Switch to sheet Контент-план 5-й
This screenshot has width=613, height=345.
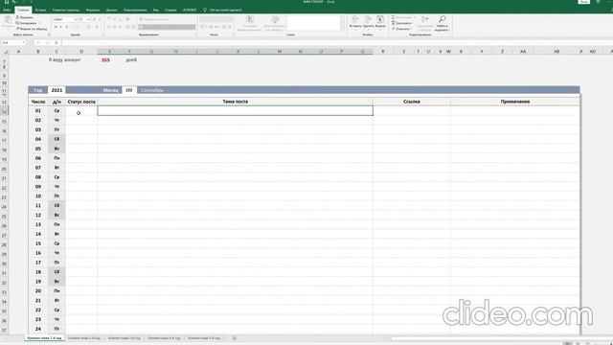click(x=204, y=338)
